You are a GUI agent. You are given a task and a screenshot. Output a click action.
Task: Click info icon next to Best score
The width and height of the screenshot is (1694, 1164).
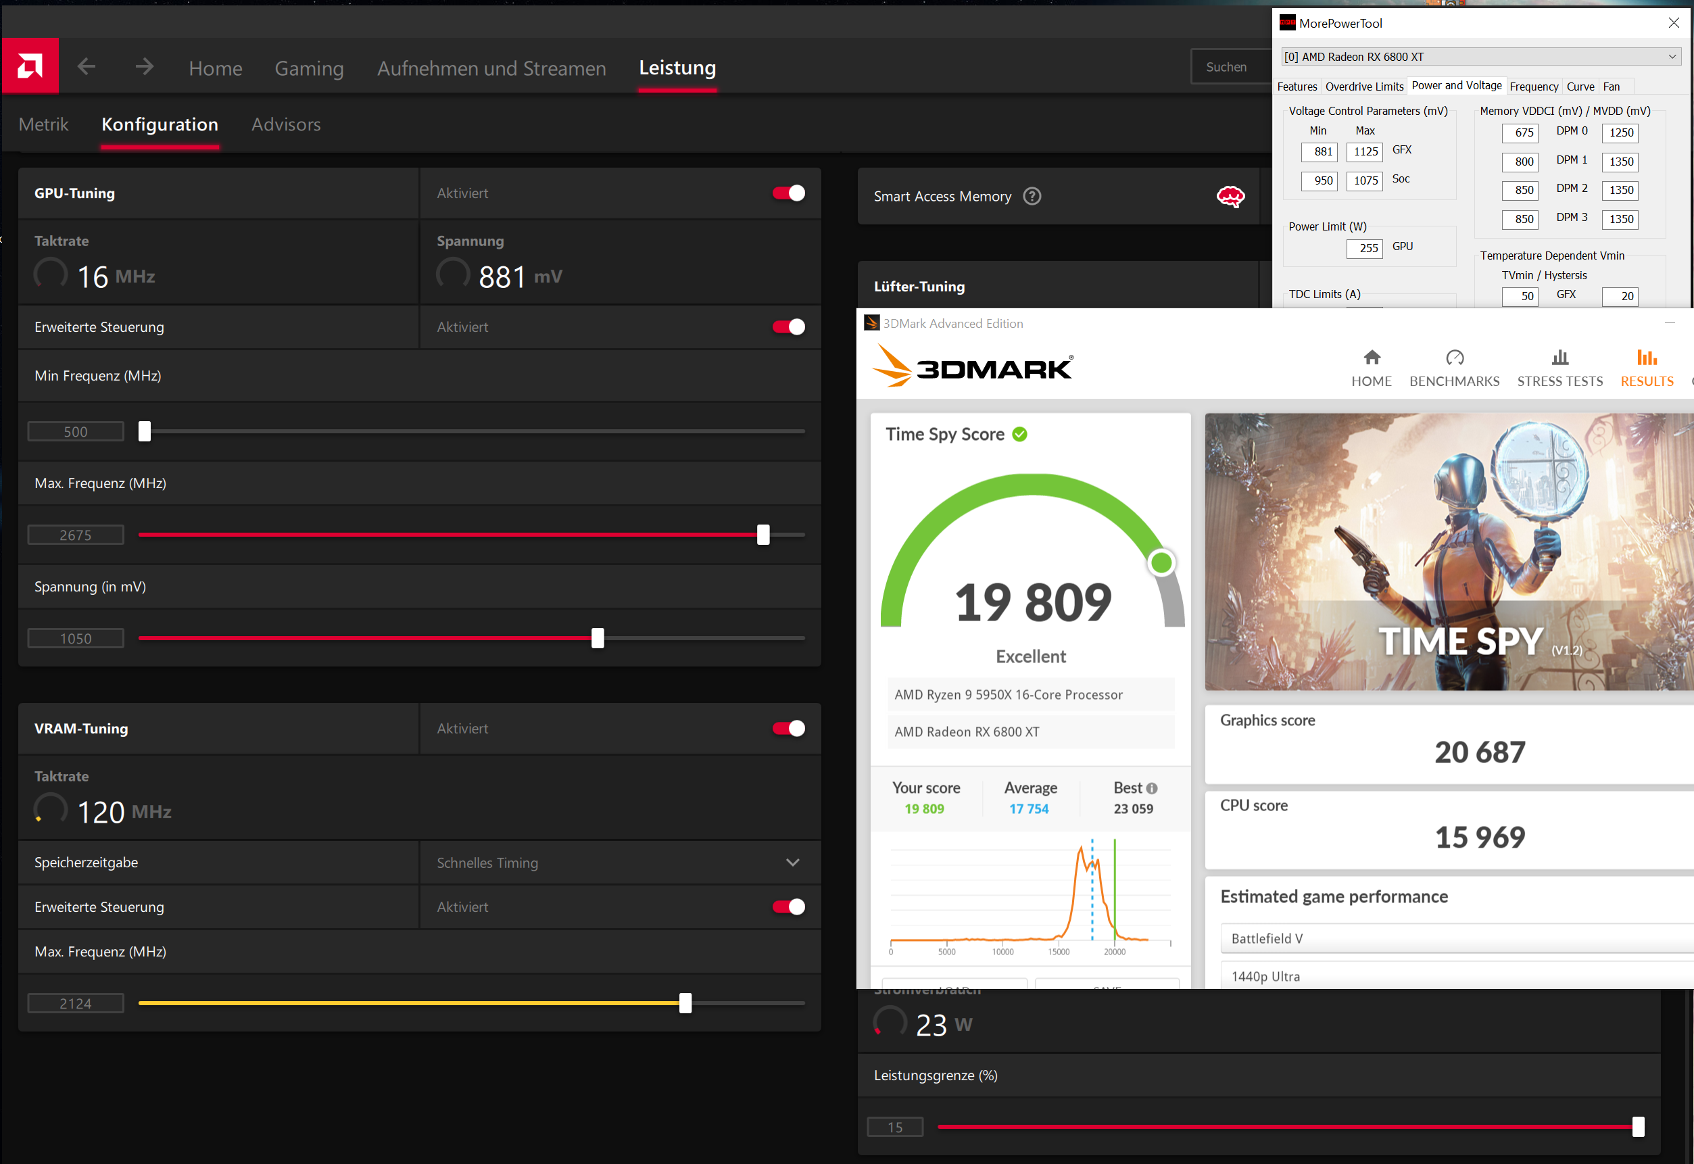[1151, 788]
